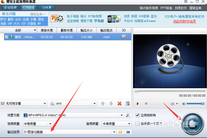Open the 视频编辑 editor
Screen dimensions: 207x138
28,8
